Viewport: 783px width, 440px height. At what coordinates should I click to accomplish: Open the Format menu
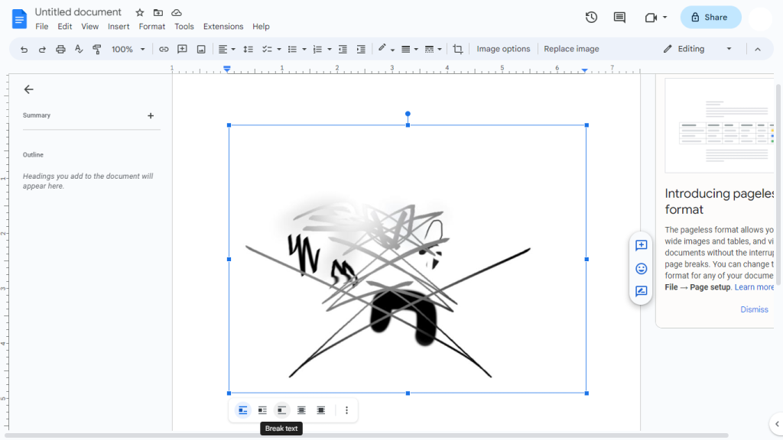(151, 27)
